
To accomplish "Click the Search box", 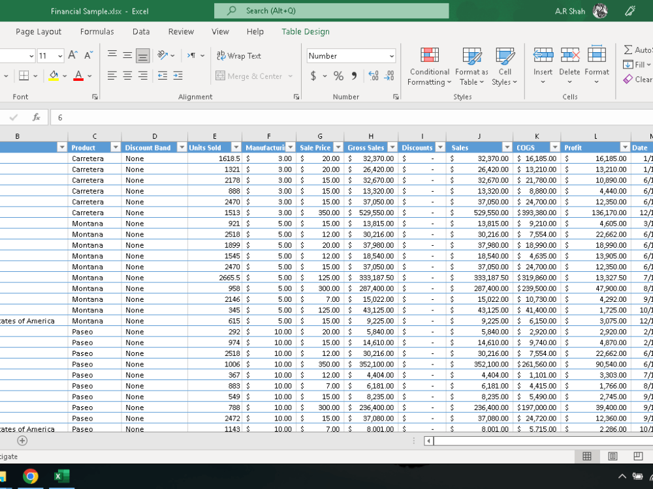I will pos(332,11).
